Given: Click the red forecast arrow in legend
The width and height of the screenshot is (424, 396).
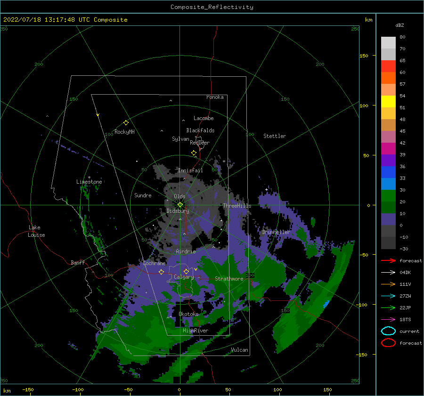Looking at the screenshot, I should (388, 260).
